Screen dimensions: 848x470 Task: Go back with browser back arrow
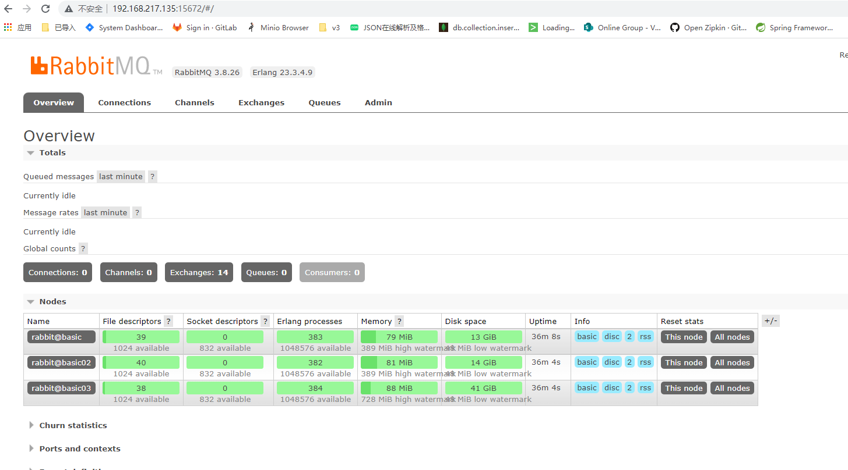click(x=8, y=9)
